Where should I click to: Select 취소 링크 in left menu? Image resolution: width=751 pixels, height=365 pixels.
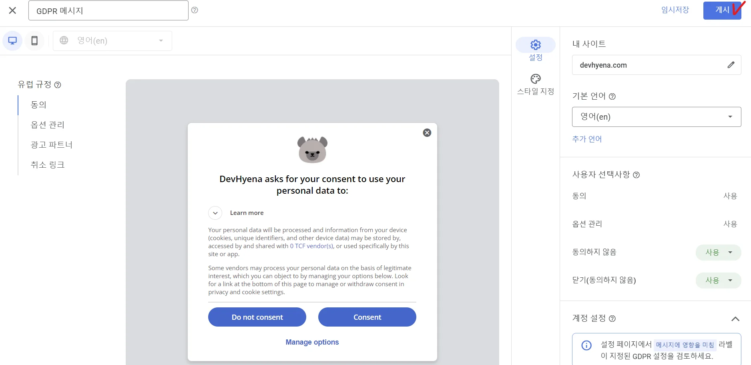(48, 165)
